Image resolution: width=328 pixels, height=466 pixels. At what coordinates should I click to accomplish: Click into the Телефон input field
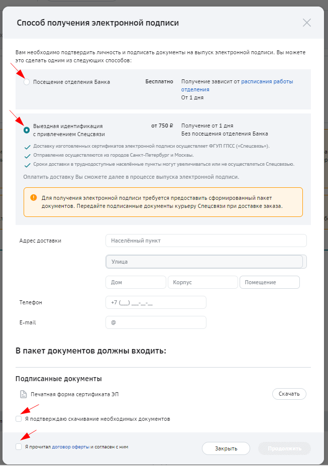(x=156, y=302)
